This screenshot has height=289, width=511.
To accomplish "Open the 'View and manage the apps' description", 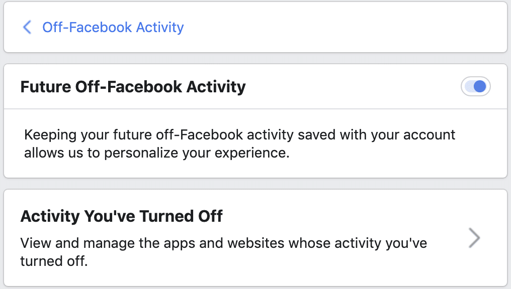I will point(223,252).
